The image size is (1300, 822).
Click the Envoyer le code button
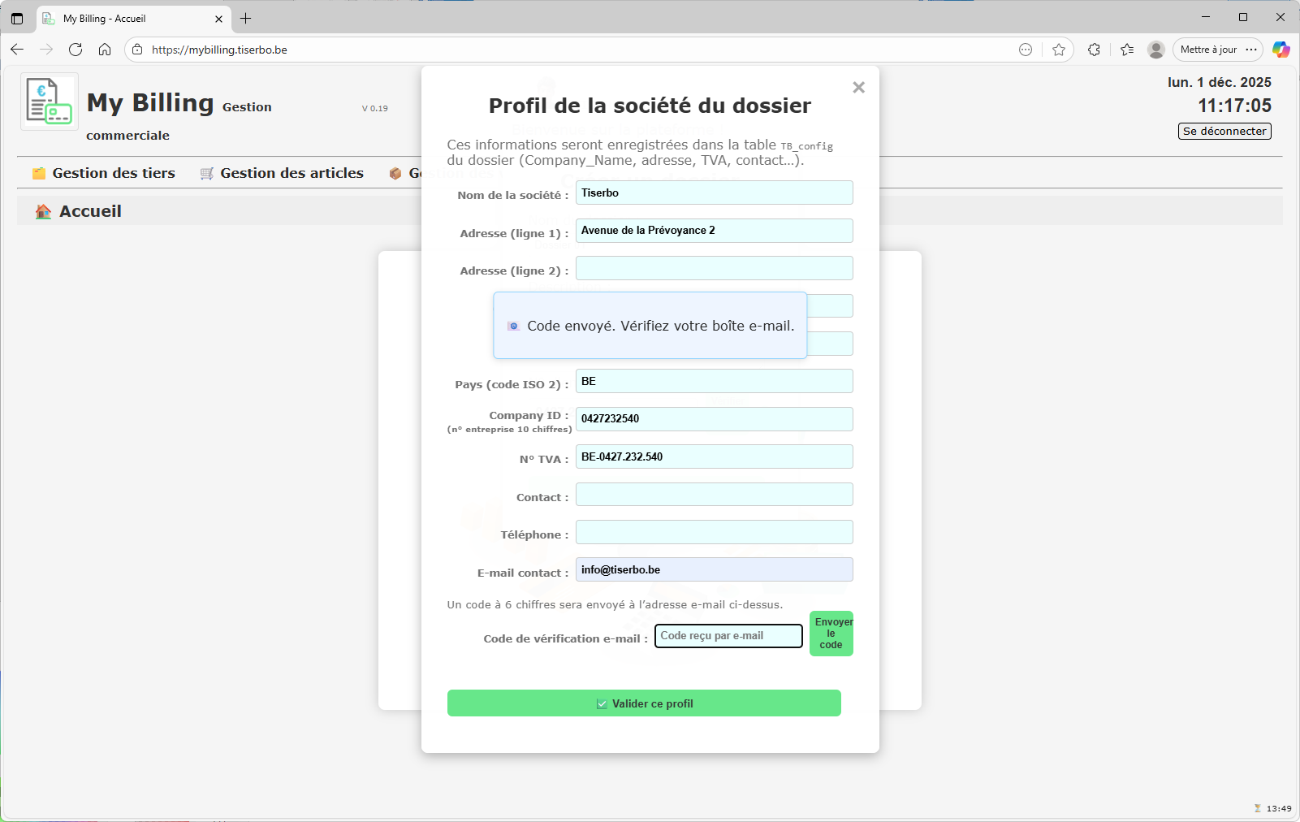point(831,633)
